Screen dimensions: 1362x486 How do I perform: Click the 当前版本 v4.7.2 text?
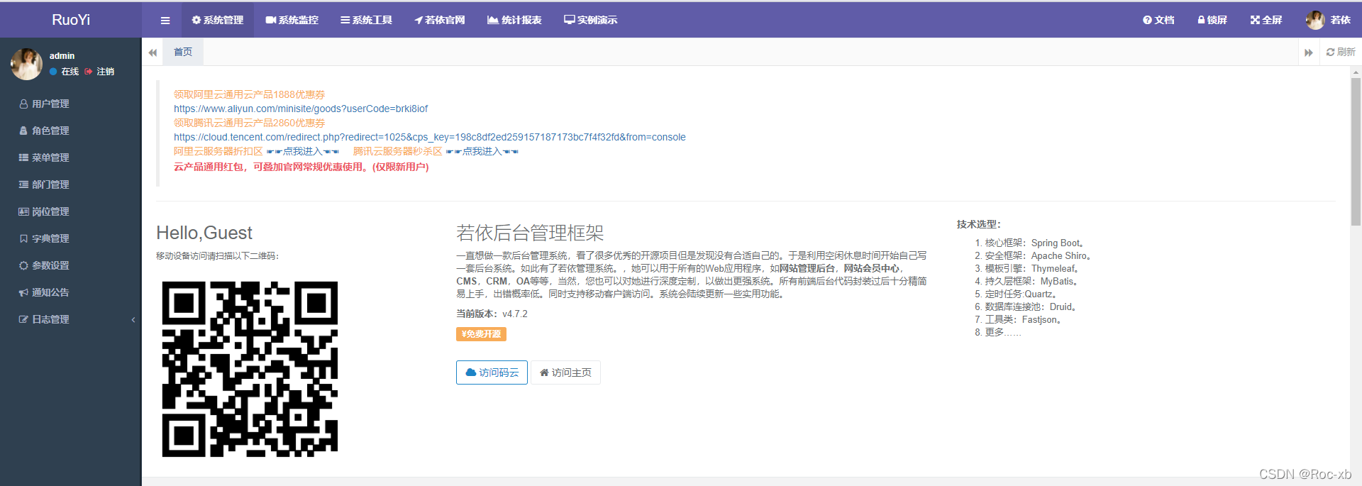[x=492, y=314]
